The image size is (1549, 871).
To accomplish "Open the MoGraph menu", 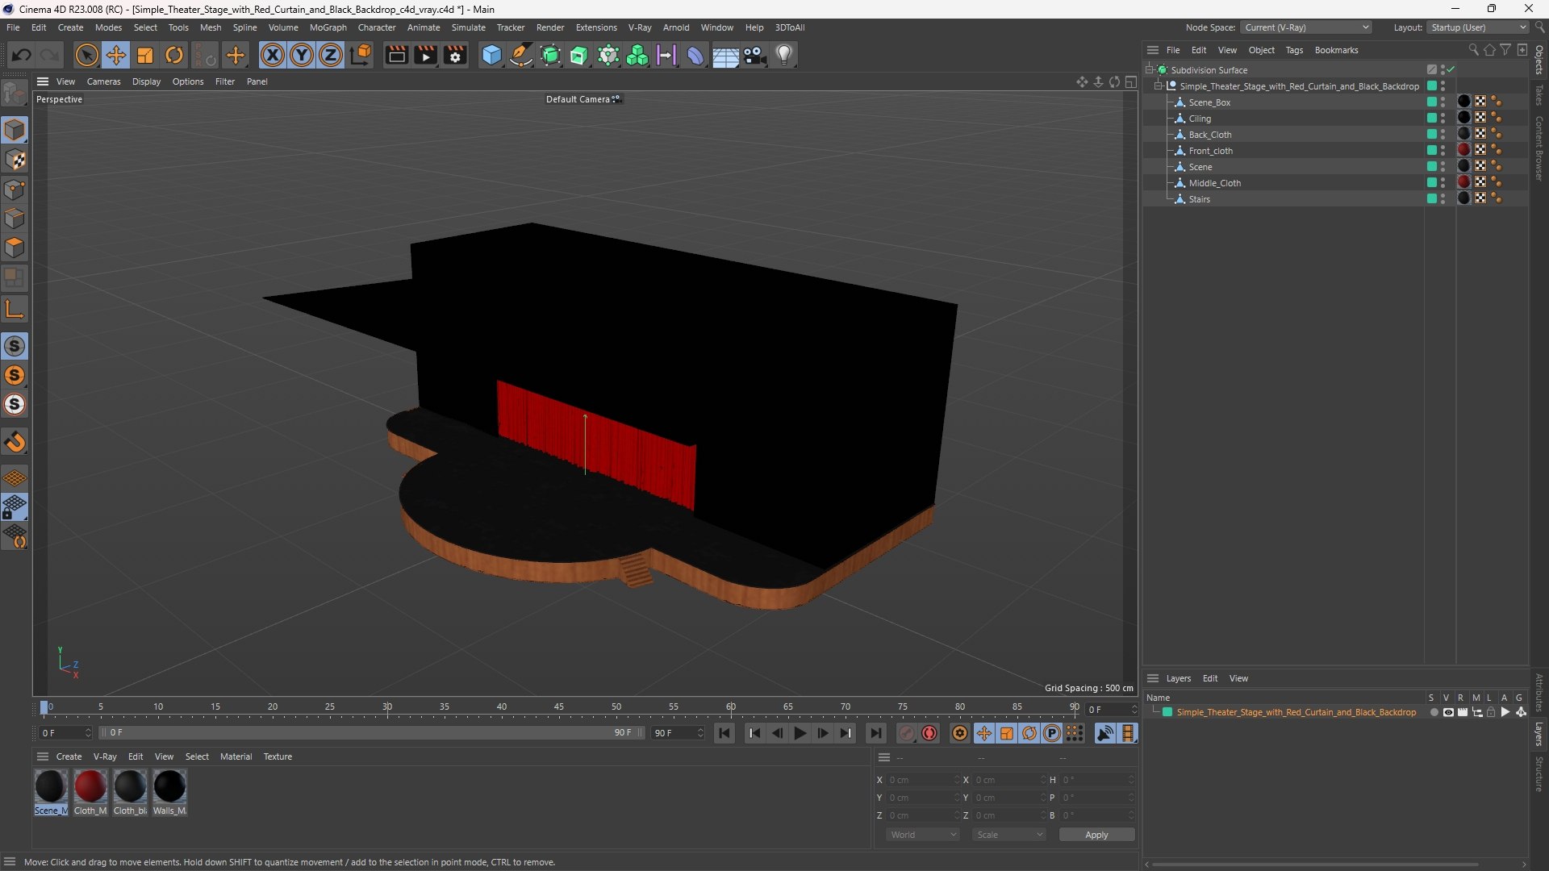I will (328, 27).
